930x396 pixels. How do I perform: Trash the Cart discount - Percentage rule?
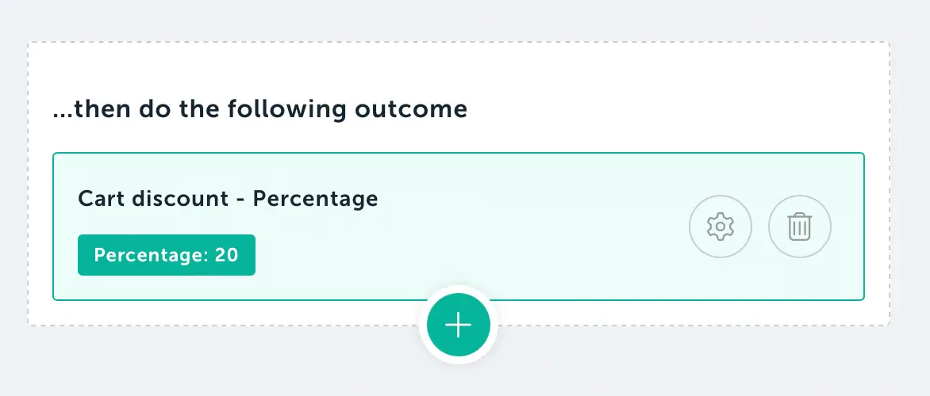(x=799, y=227)
